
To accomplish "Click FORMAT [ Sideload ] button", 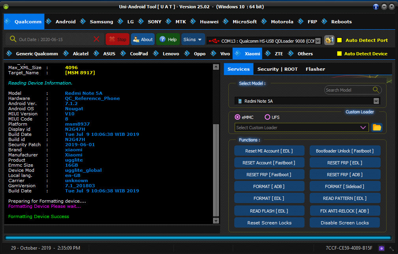I will (345, 186).
